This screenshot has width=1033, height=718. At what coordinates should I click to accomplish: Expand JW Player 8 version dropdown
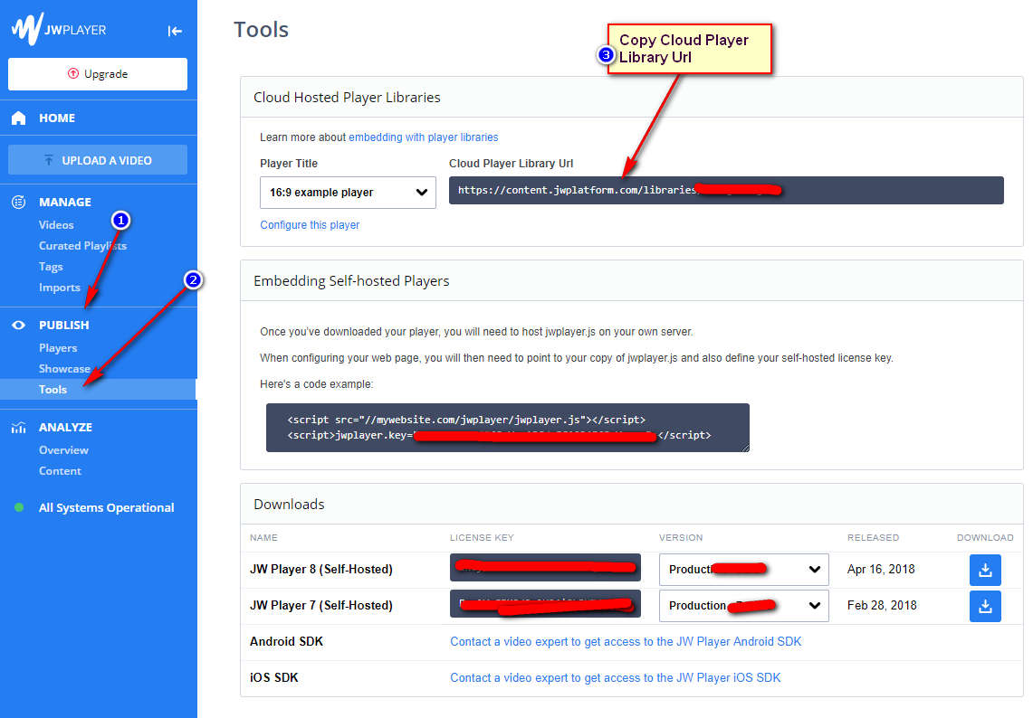(743, 570)
